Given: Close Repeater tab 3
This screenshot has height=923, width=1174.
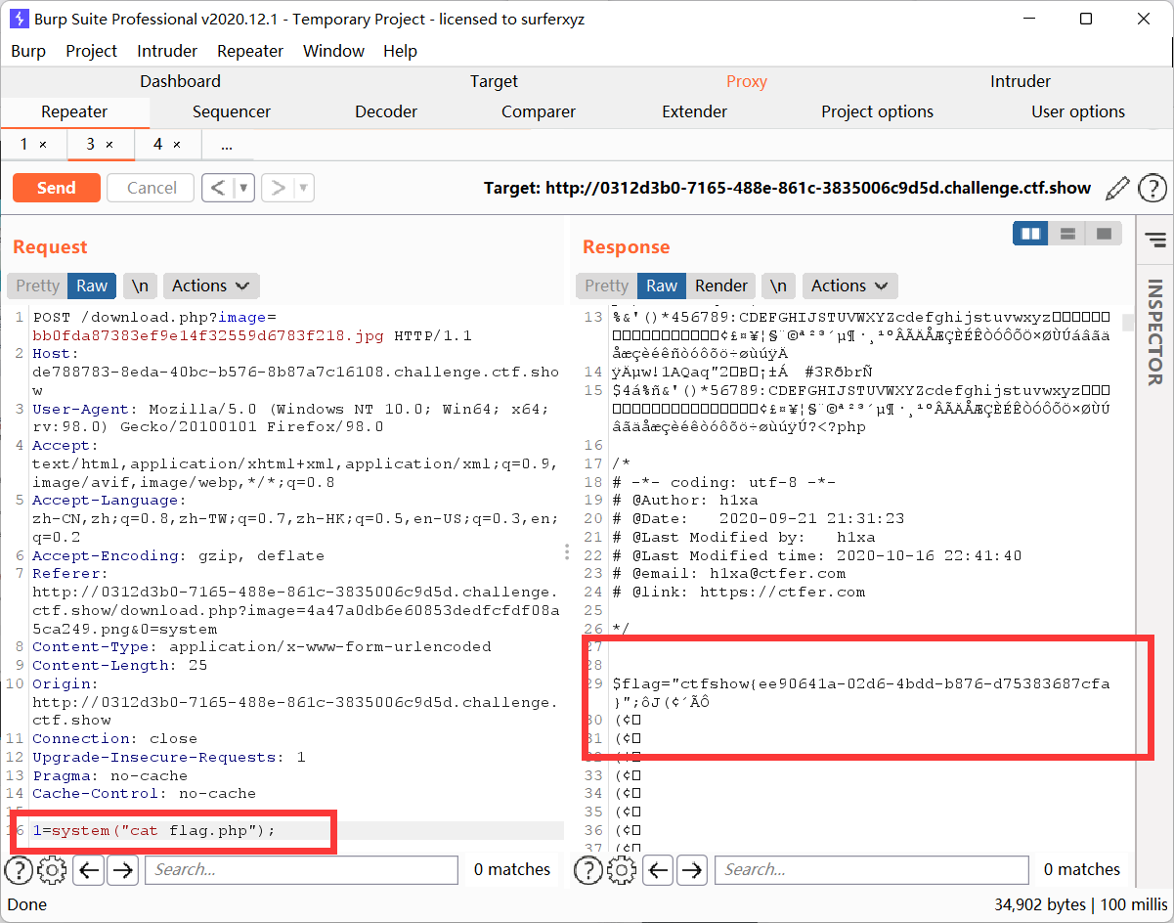Looking at the screenshot, I should (x=109, y=145).
